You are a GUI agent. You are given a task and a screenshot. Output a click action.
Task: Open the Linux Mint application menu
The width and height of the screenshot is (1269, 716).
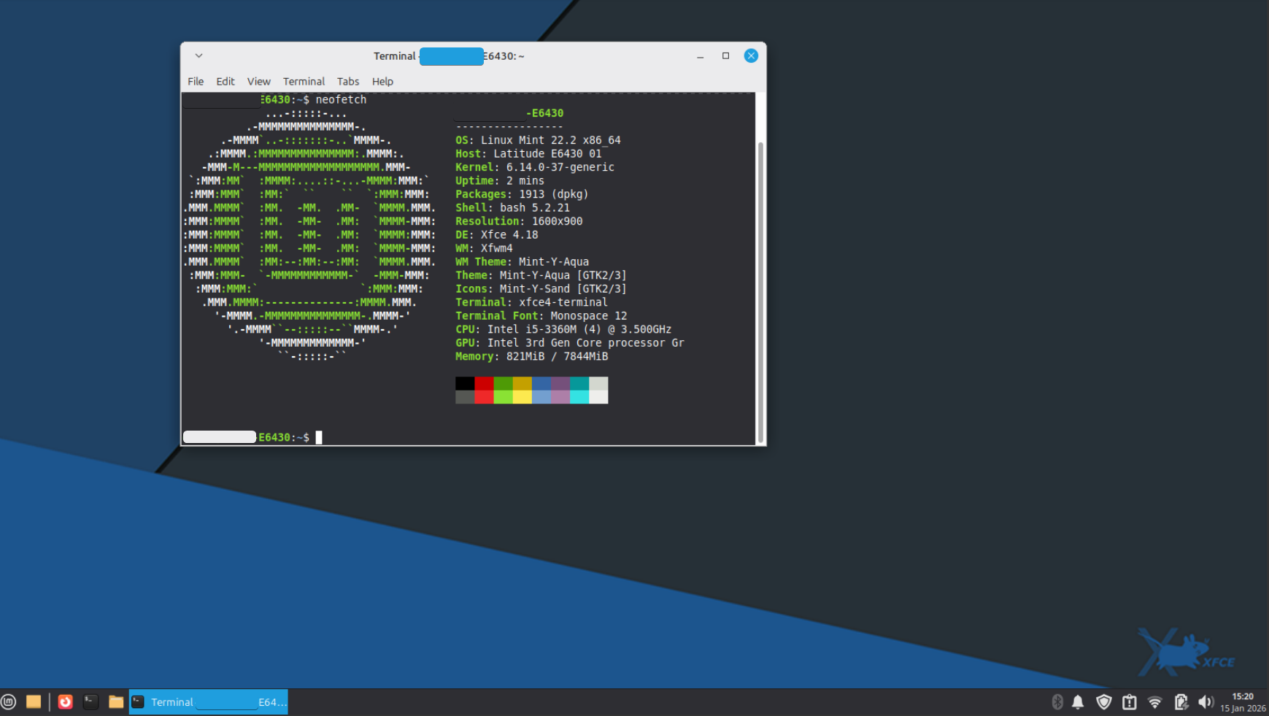[9, 702]
